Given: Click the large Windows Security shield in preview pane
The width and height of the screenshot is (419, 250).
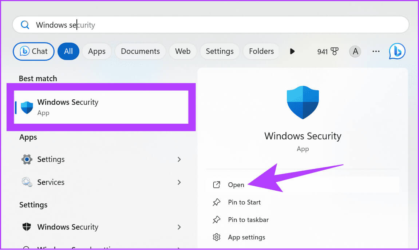Looking at the screenshot, I should 303,102.
